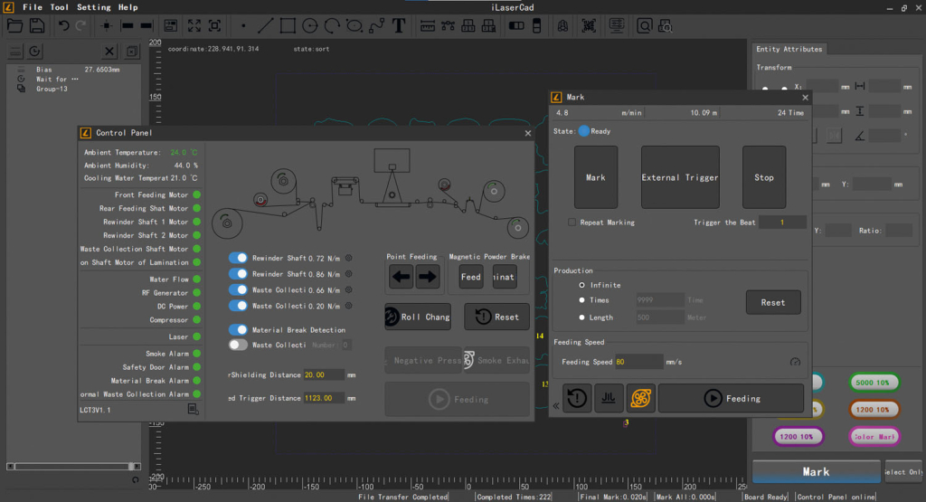926x502 pixels.
Task: Select the Polyline curve tool
Action: [x=376, y=26]
